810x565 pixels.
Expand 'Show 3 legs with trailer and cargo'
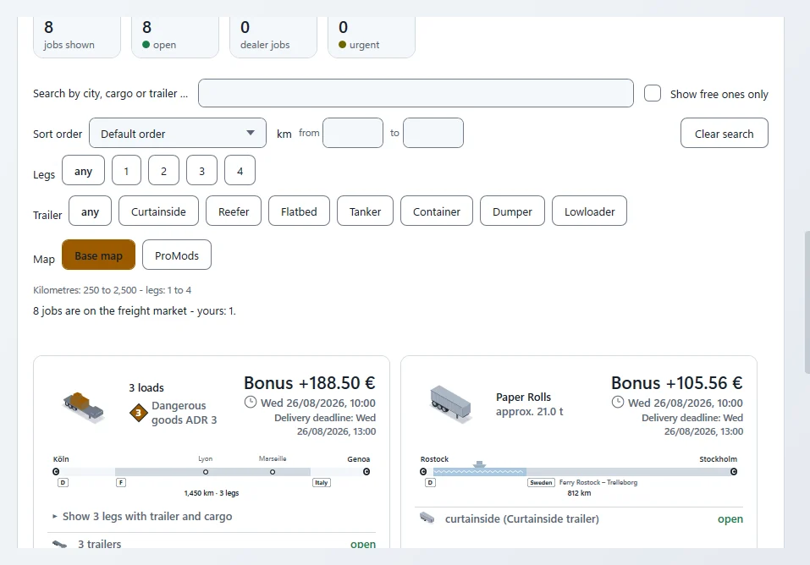tap(142, 517)
